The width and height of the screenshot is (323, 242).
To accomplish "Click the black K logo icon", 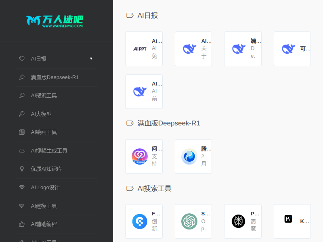I will click(x=288, y=219).
